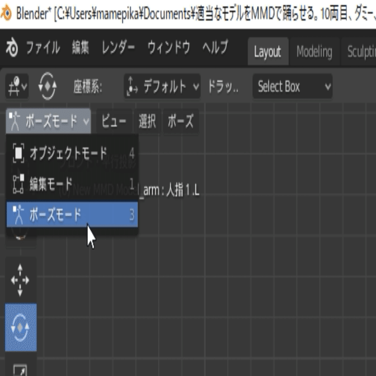Open the Select Box drag dropdown

(292, 86)
